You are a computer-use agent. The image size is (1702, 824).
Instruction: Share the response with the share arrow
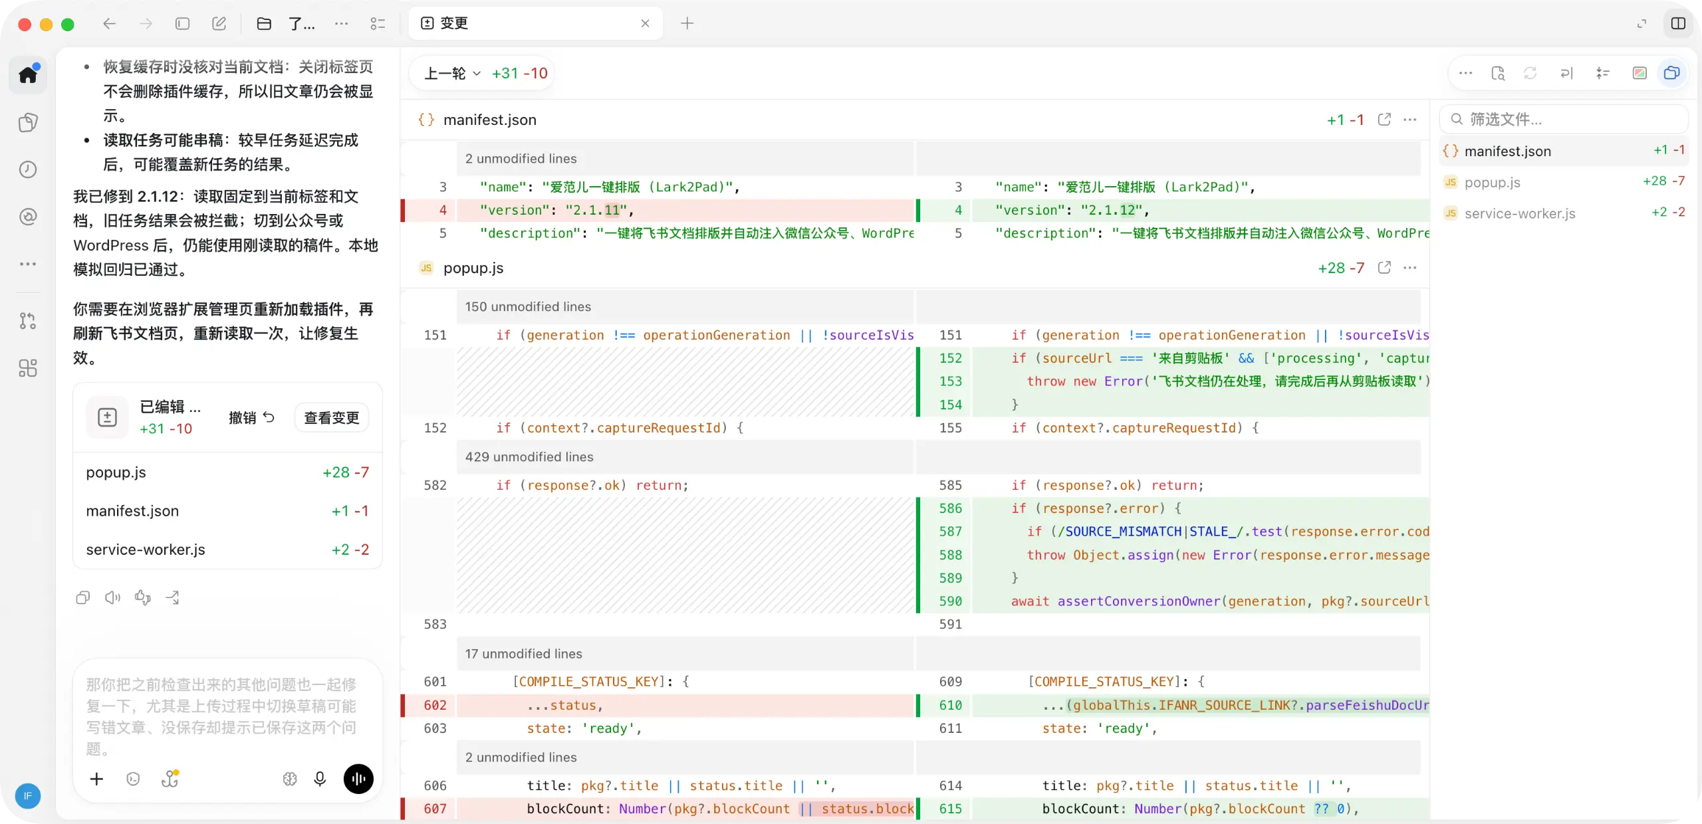173,597
